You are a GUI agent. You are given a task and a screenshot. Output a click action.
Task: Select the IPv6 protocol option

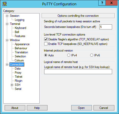pos(92,55)
